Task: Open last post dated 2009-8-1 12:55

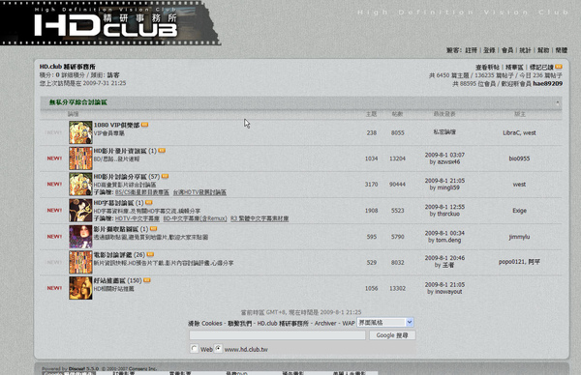Action: click(x=444, y=207)
